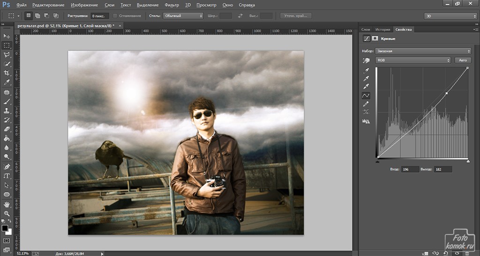The width and height of the screenshot is (480, 256).
Task: Expand the Стиль dropdown set to Обычный
Action: point(183,16)
